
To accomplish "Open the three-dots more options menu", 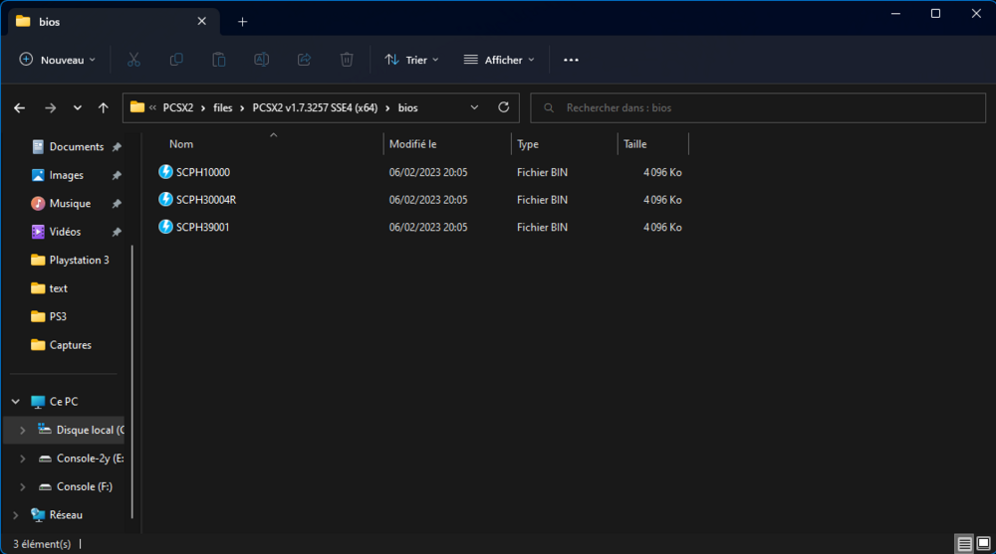I will (571, 60).
